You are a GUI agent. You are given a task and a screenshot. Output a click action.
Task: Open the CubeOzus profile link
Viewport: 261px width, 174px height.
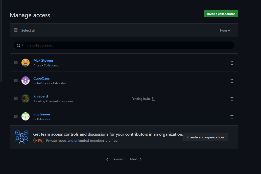tap(41, 78)
